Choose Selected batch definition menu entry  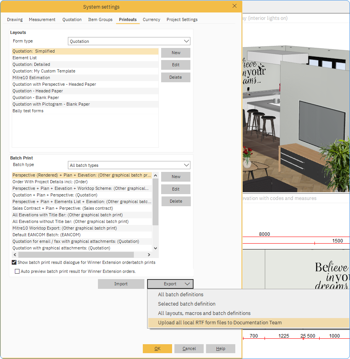pos(187,304)
